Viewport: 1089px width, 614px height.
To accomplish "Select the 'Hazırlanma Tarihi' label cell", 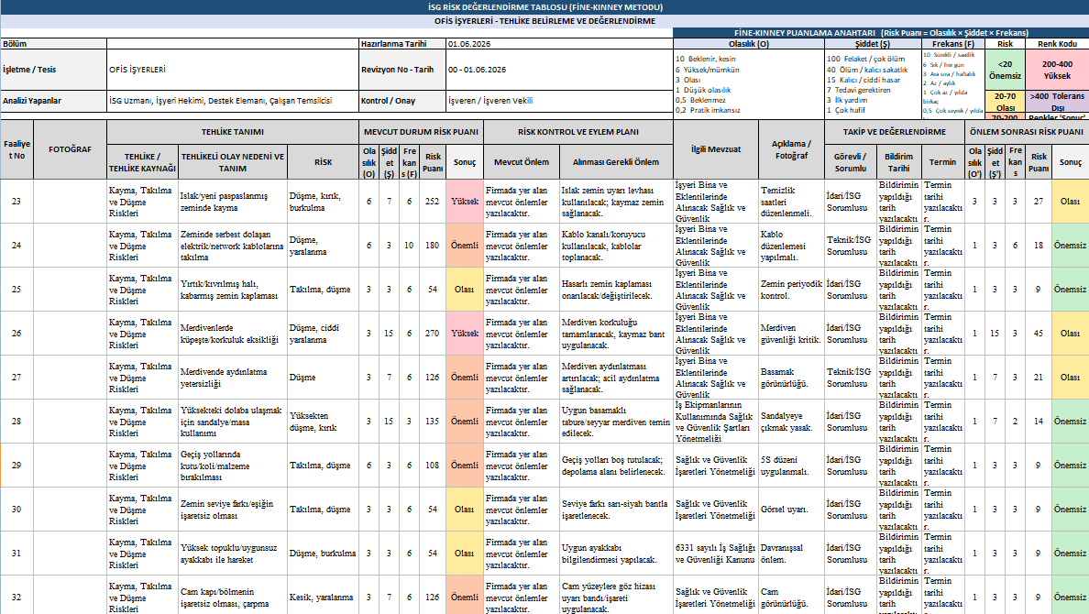I will coord(402,44).
